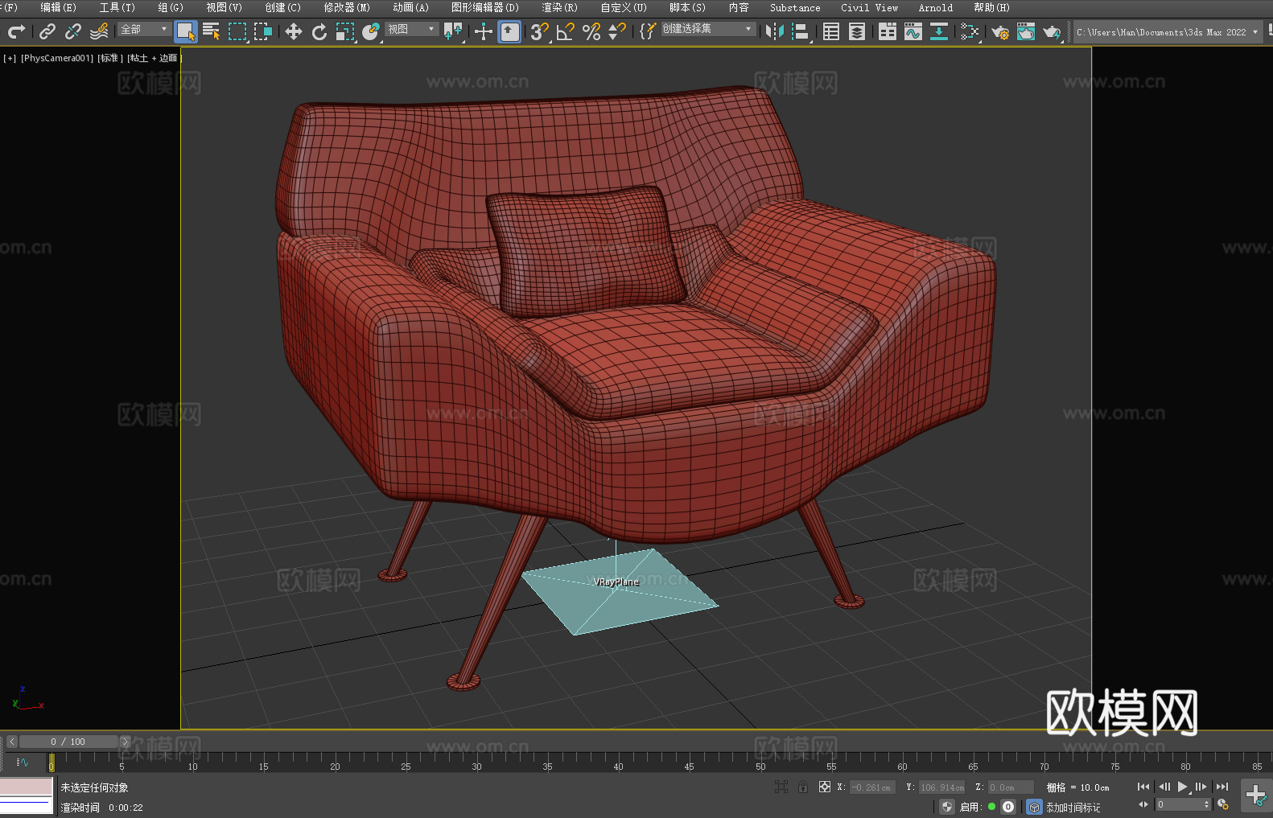Open the Arnold menu
Viewport: 1273px width, 818px height.
pyautogui.click(x=936, y=7)
